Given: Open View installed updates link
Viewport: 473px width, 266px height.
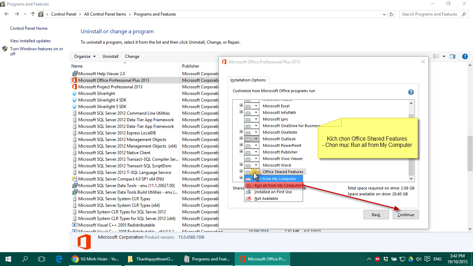Looking at the screenshot, I should [30, 41].
